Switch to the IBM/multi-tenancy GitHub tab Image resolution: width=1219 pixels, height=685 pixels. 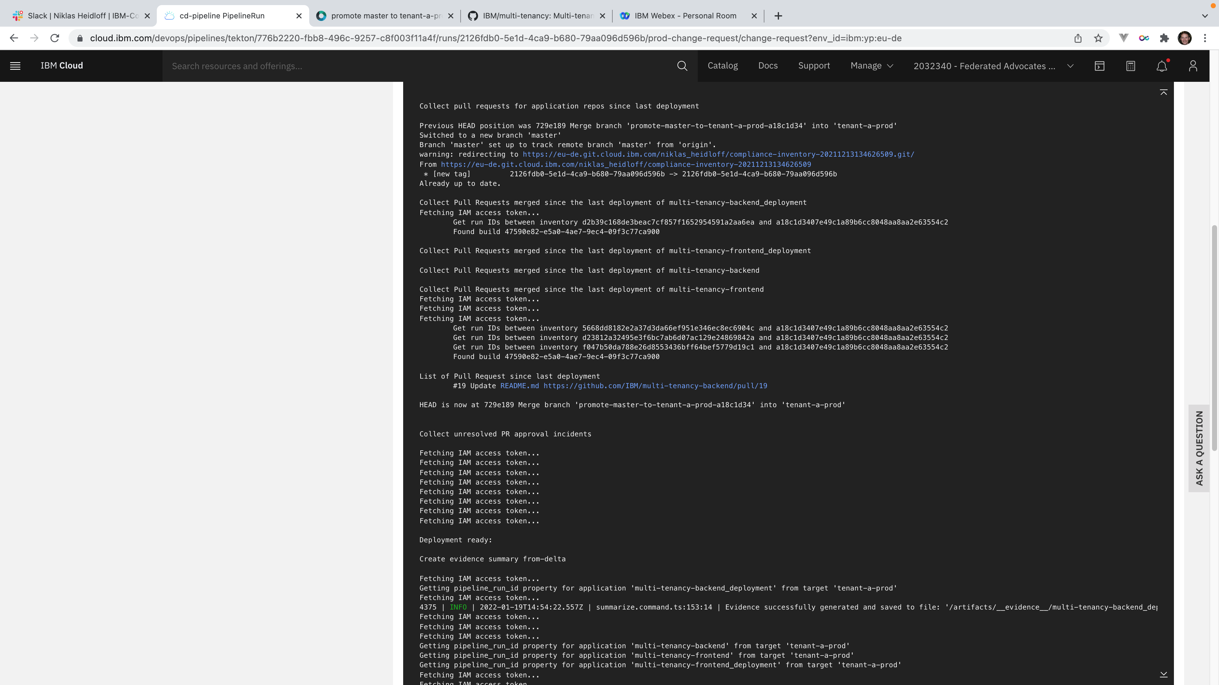(537, 16)
